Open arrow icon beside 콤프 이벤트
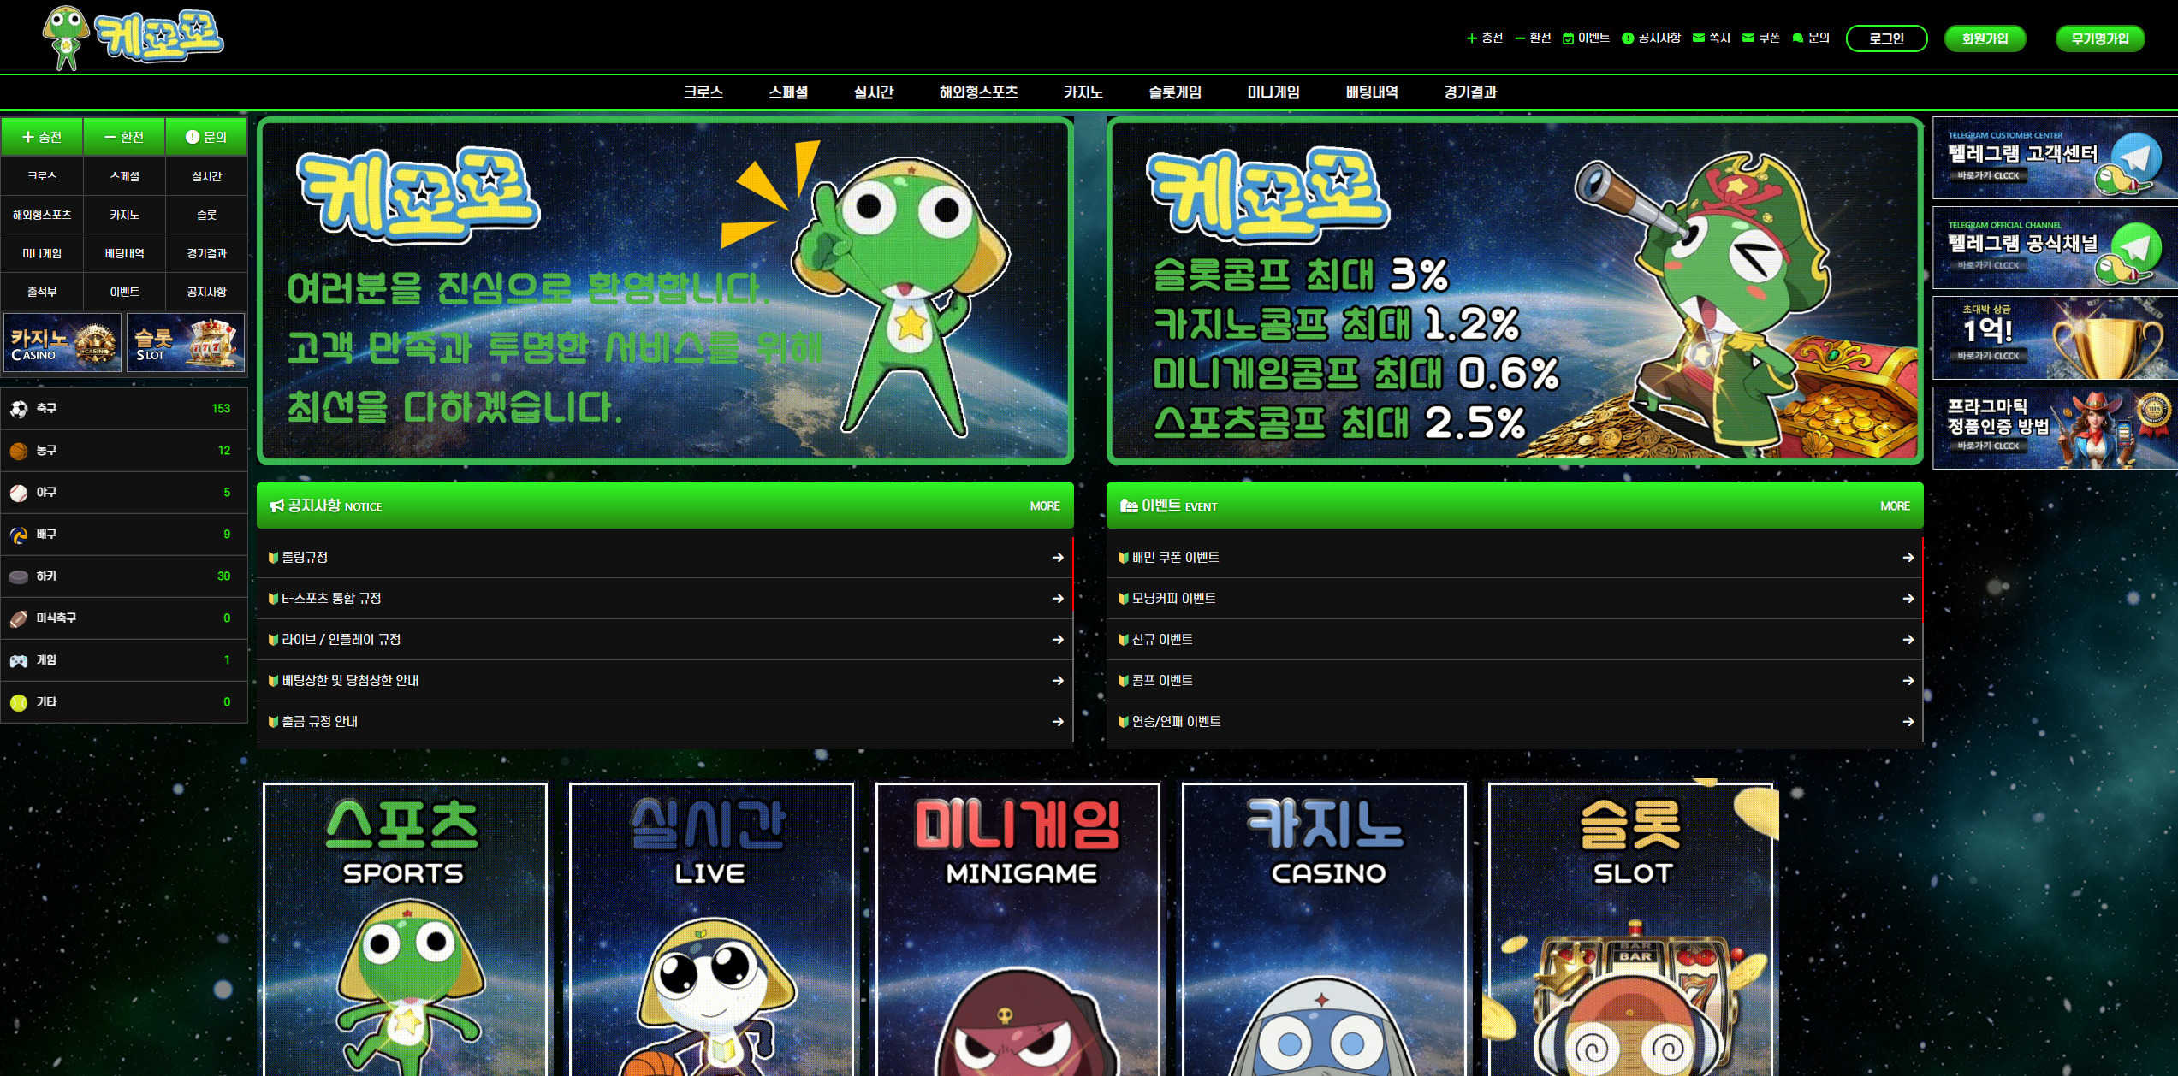The height and width of the screenshot is (1076, 2178). (x=1908, y=681)
